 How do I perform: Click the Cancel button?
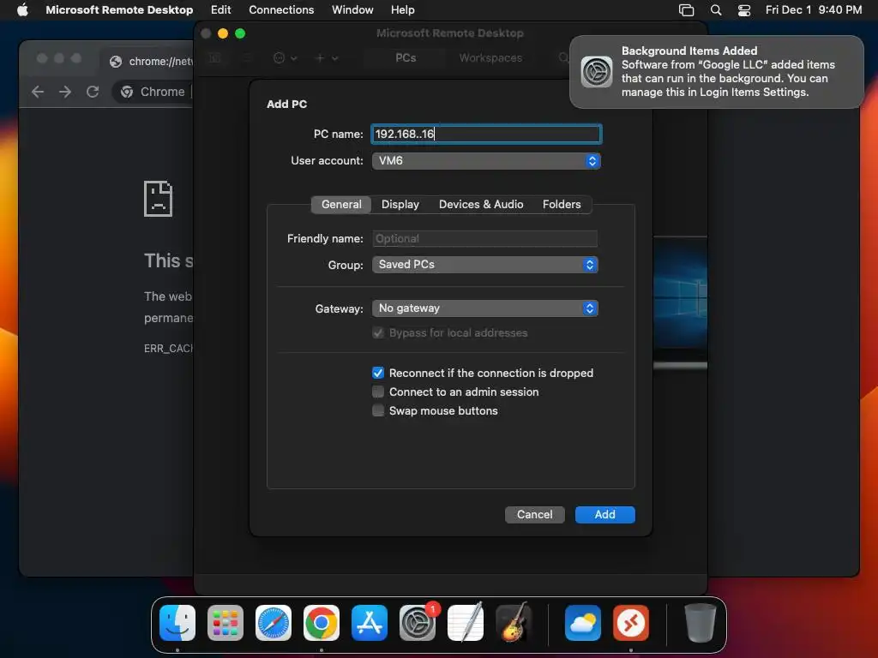coord(535,515)
